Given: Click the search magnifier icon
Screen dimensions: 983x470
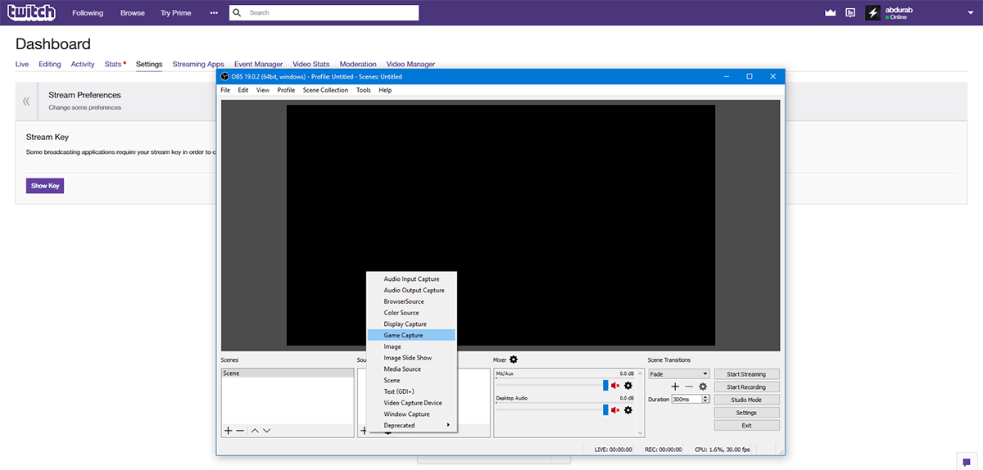Looking at the screenshot, I should coord(237,13).
